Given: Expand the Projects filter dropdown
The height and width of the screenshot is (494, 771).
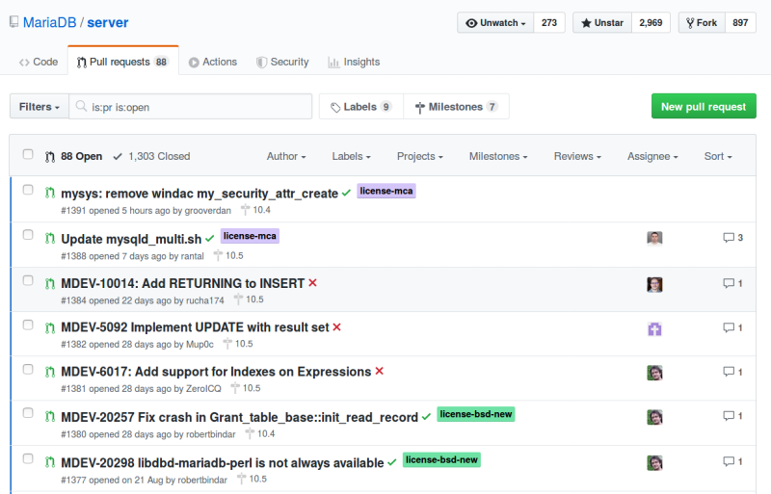Looking at the screenshot, I should (x=420, y=156).
